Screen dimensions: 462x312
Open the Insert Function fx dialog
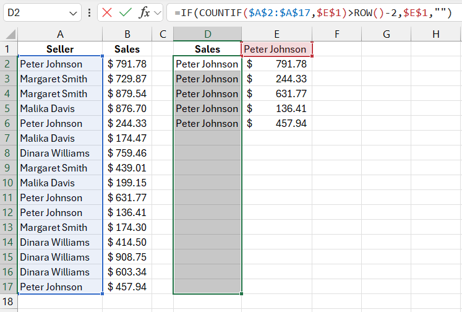tap(144, 12)
